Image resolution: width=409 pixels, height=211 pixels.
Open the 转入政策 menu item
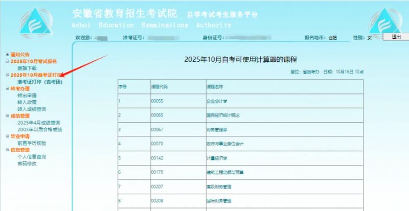click(27, 102)
